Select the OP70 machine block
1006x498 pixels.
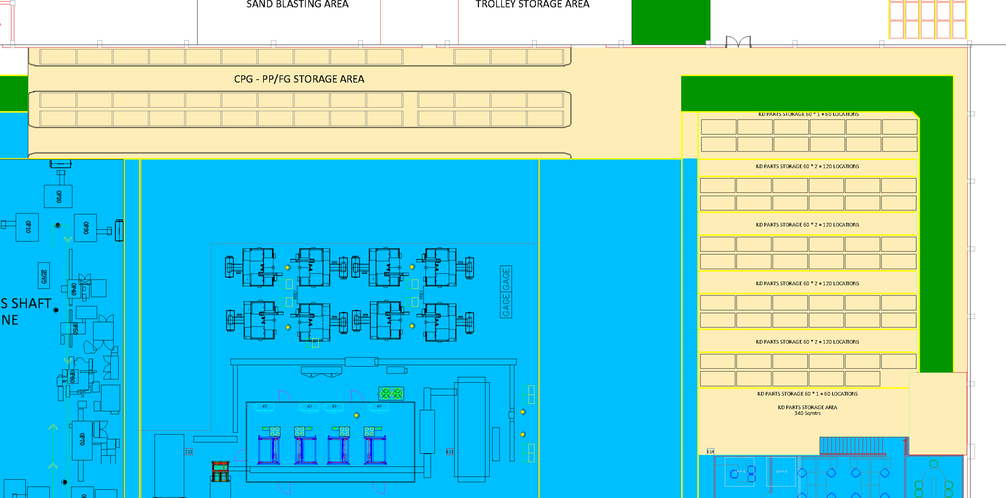(x=82, y=440)
